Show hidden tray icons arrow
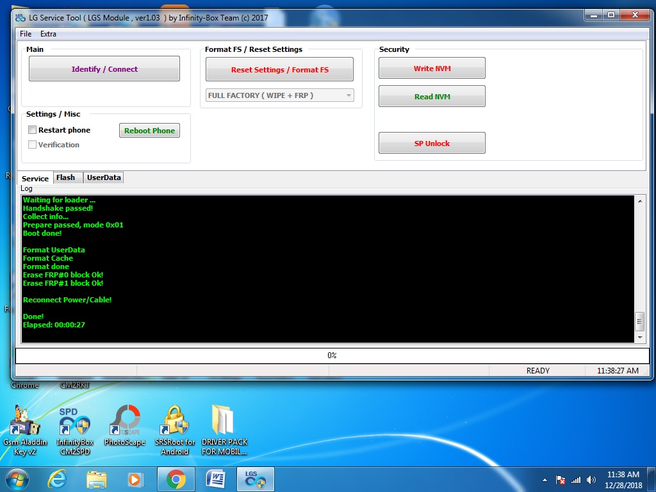This screenshot has width=656, height=492. click(x=545, y=480)
